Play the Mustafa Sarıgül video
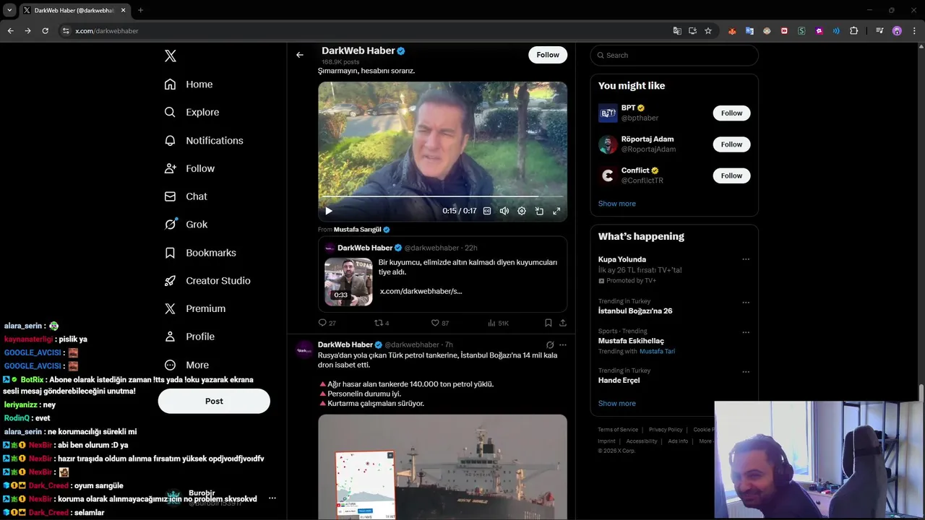Screen dimensions: 925x520 [x=329, y=211]
